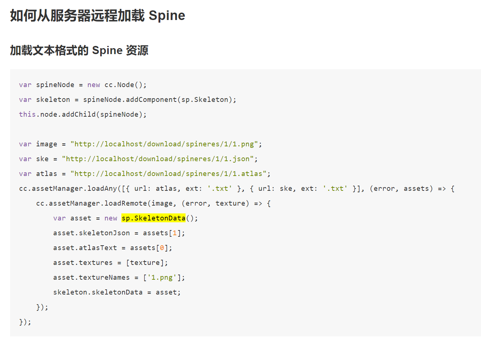481x339 pixels.
Task: Click the asset.atlasText assignment line
Action: coord(112,248)
